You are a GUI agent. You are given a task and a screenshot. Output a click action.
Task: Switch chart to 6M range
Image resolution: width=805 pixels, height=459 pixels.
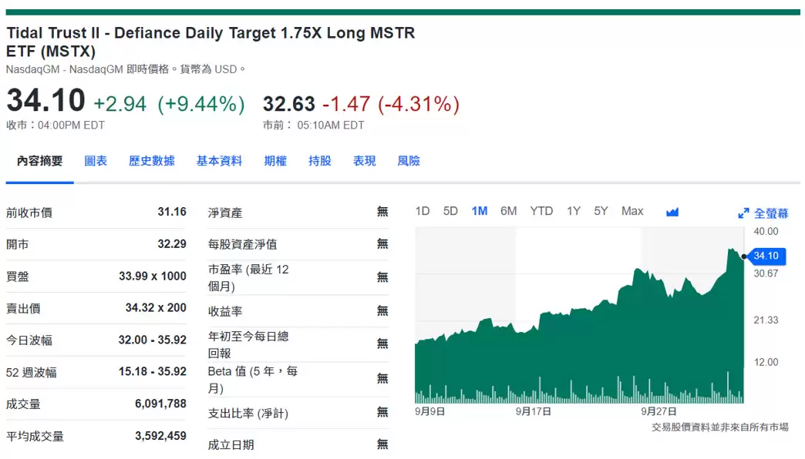point(509,211)
